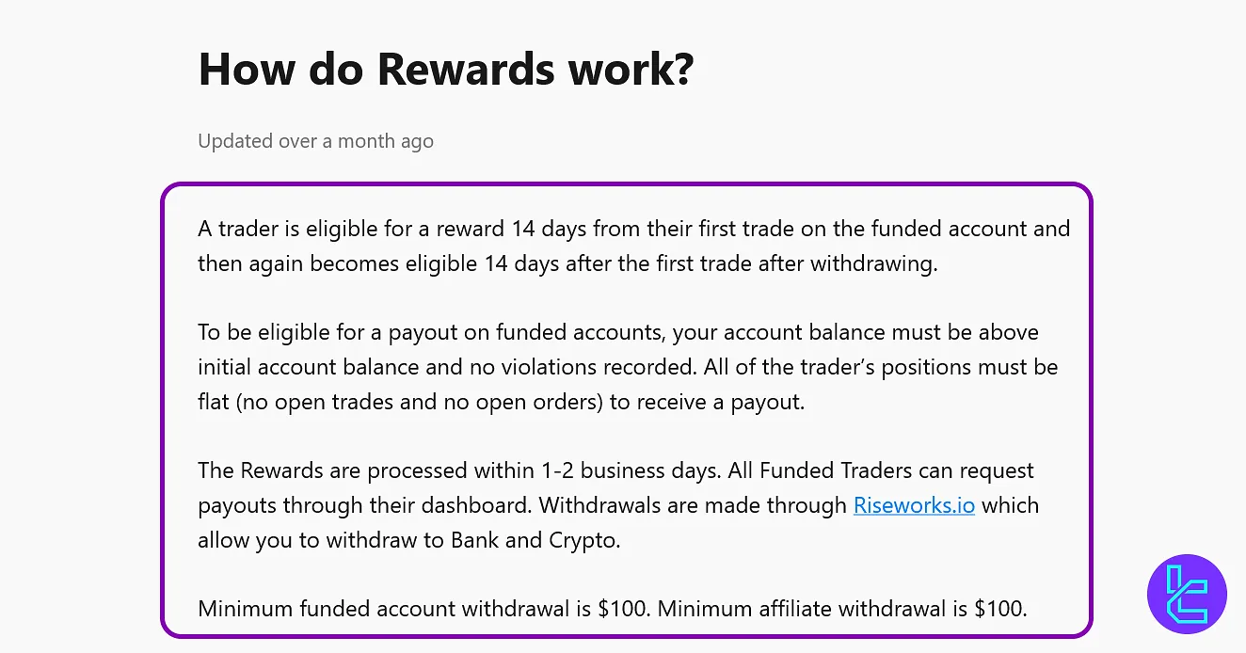This screenshot has width=1246, height=653.
Task: Click the word "Rewards" in the page title
Action: (466, 69)
